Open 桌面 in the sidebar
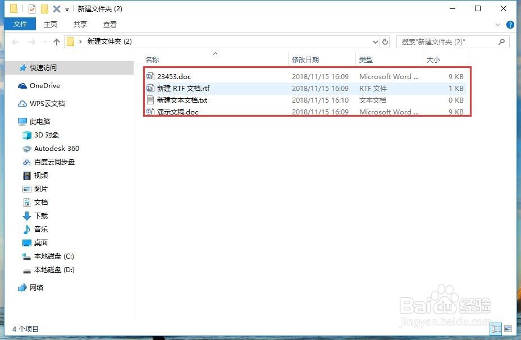 41,243
